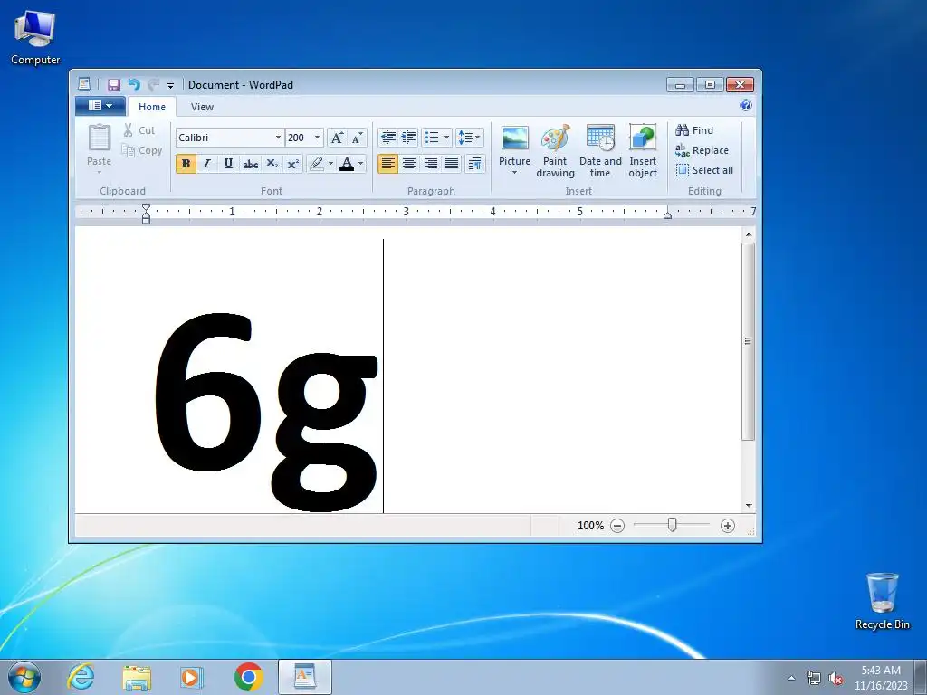The image size is (927, 695).
Task: Click the Paste clipboard icon
Action: (x=100, y=138)
